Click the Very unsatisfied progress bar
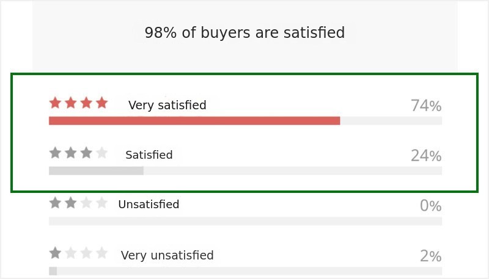Viewport: 489px width, 279px height. point(246,271)
